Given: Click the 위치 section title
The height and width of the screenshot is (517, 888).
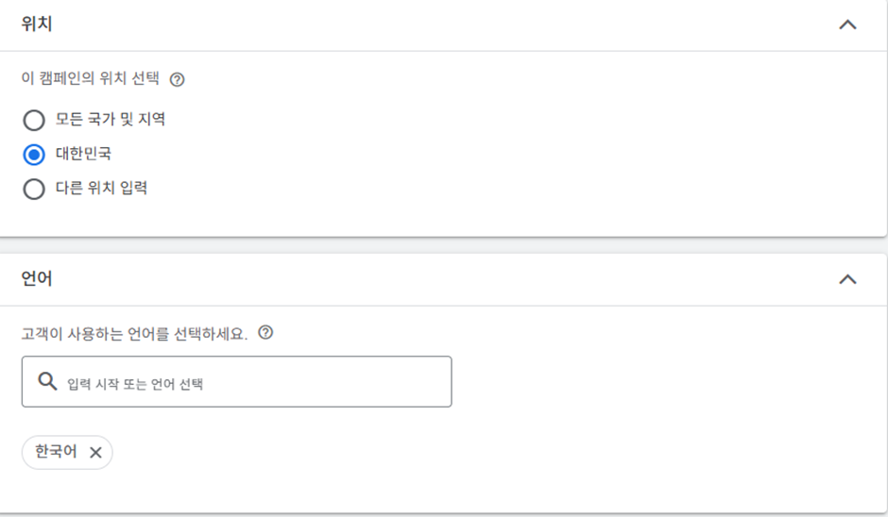Looking at the screenshot, I should [x=37, y=24].
